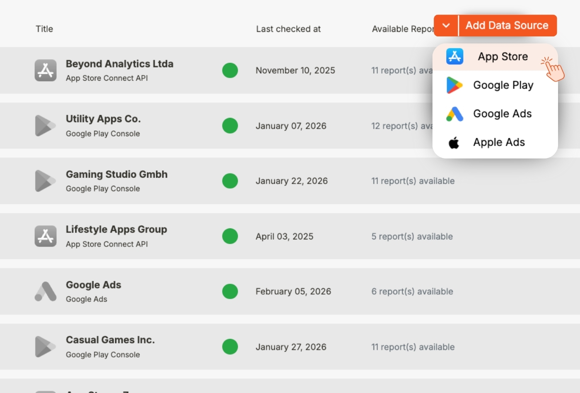Click the App Store icon for Beyond Analytics Ltda
Screen dimensions: 580x393
(46, 70)
